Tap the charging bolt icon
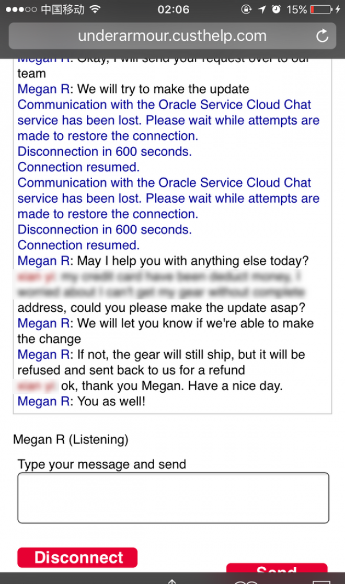This screenshot has height=584, width=345. point(338,9)
